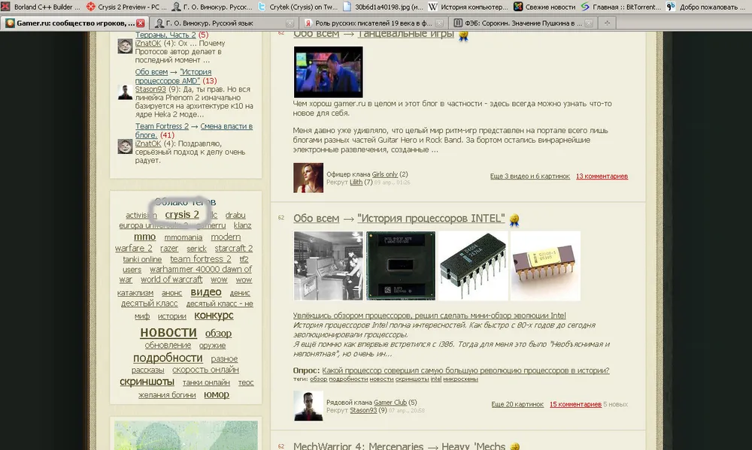The height and width of the screenshot is (450, 752).
Task: Open the intel tag under the post
Action: click(436, 379)
